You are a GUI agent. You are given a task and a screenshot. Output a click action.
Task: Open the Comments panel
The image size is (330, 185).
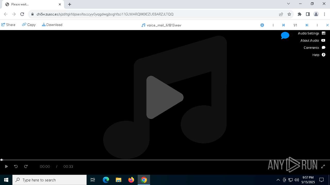tap(315, 48)
